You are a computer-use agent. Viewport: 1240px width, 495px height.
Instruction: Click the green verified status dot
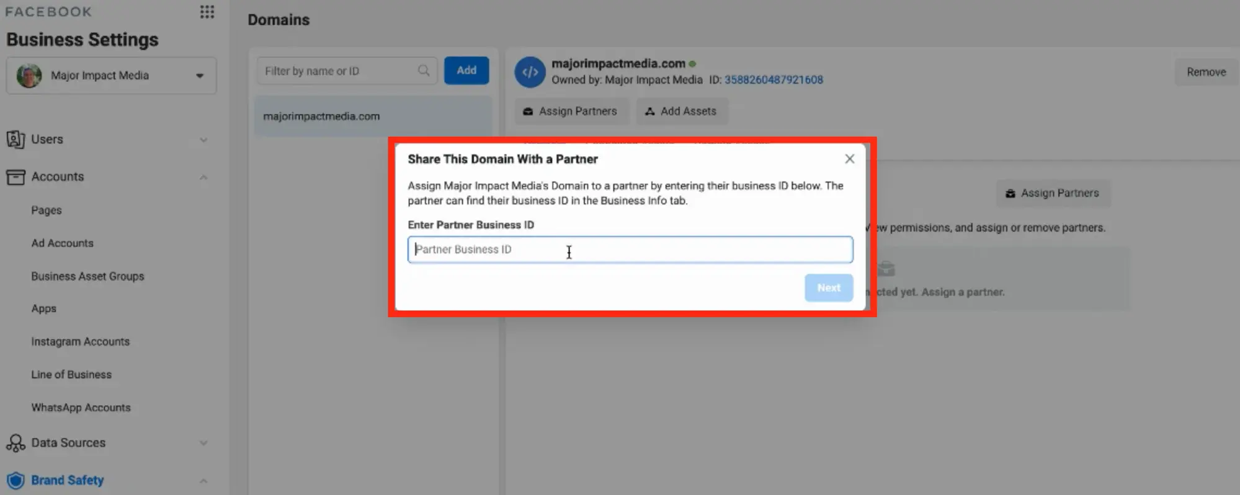click(x=692, y=64)
